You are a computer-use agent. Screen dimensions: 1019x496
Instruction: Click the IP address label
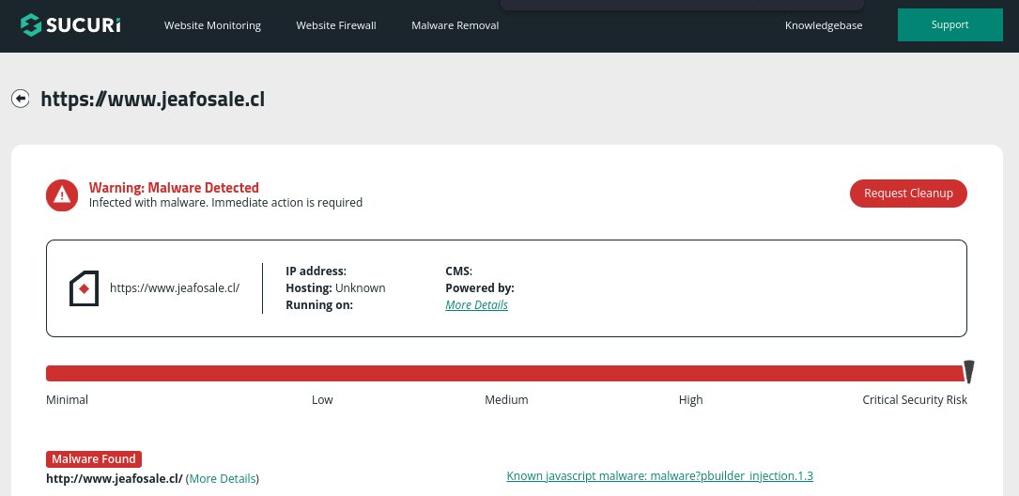click(x=316, y=271)
